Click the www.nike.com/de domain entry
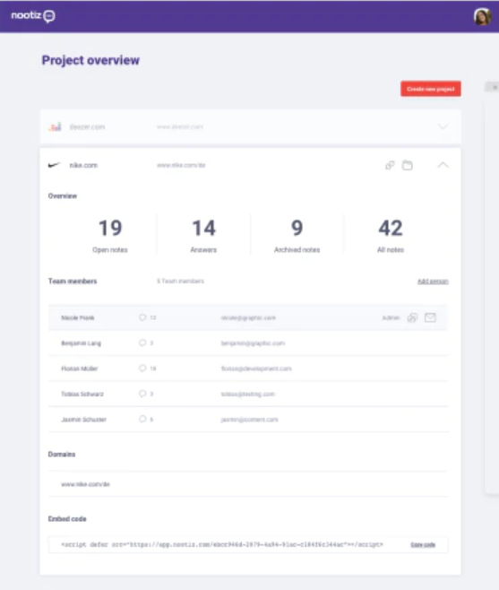This screenshot has width=499, height=590. (85, 484)
